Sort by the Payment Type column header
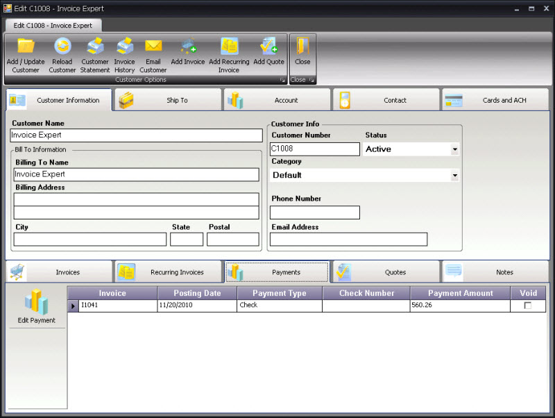555x418 pixels. coord(280,293)
